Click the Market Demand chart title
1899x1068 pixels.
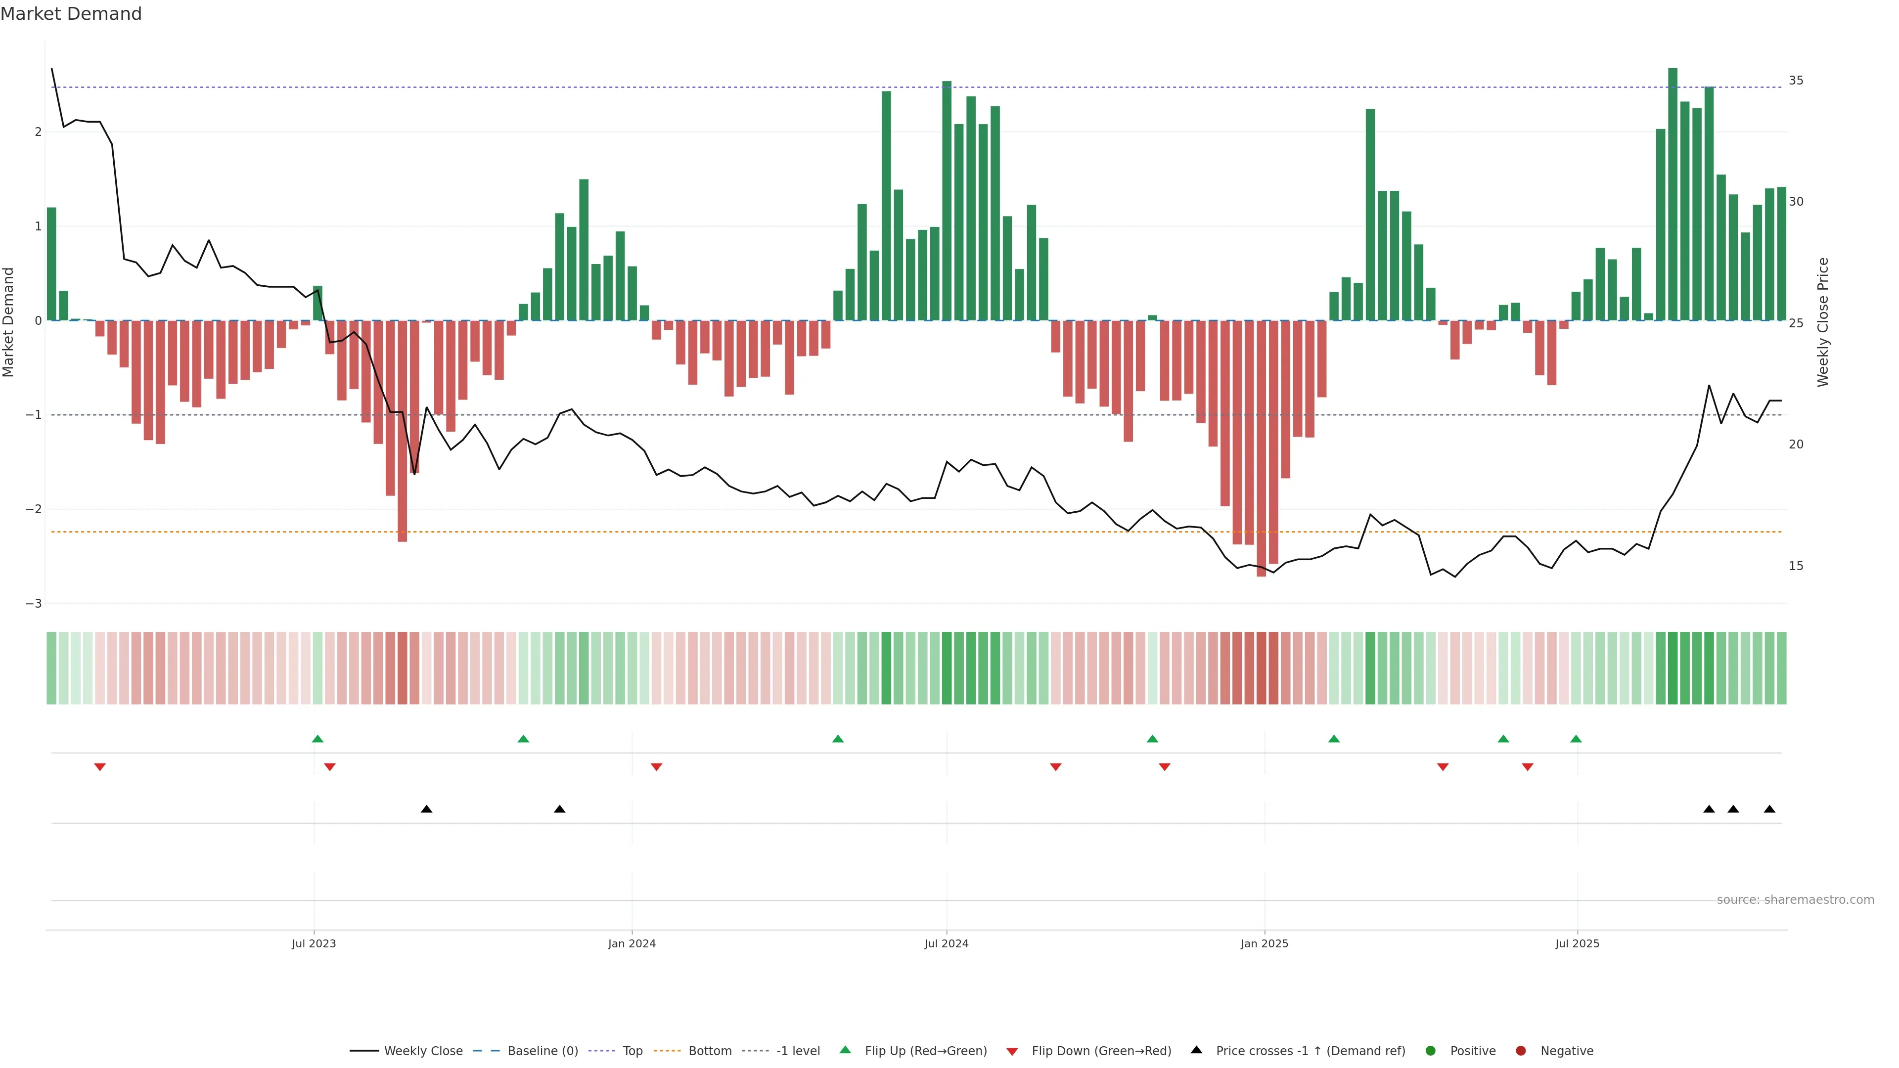(71, 14)
